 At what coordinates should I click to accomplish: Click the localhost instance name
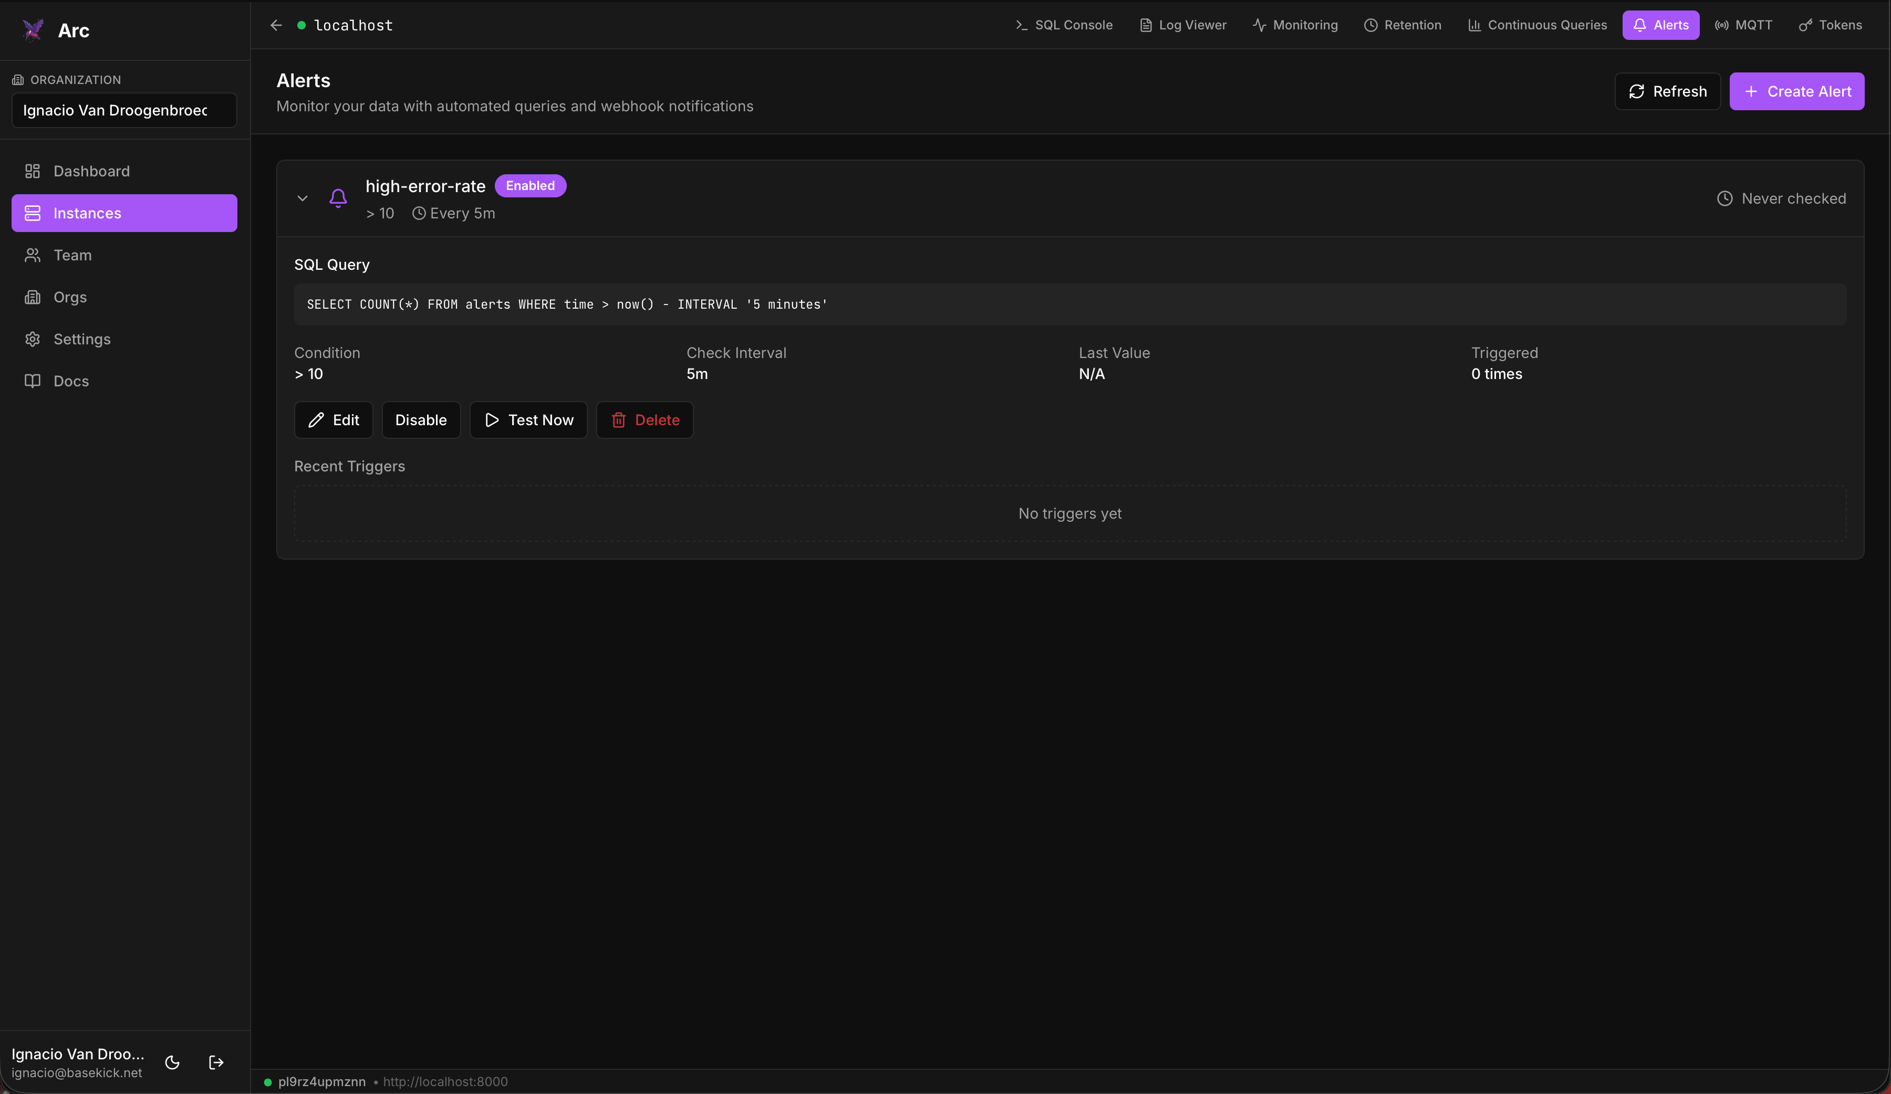[x=354, y=26]
